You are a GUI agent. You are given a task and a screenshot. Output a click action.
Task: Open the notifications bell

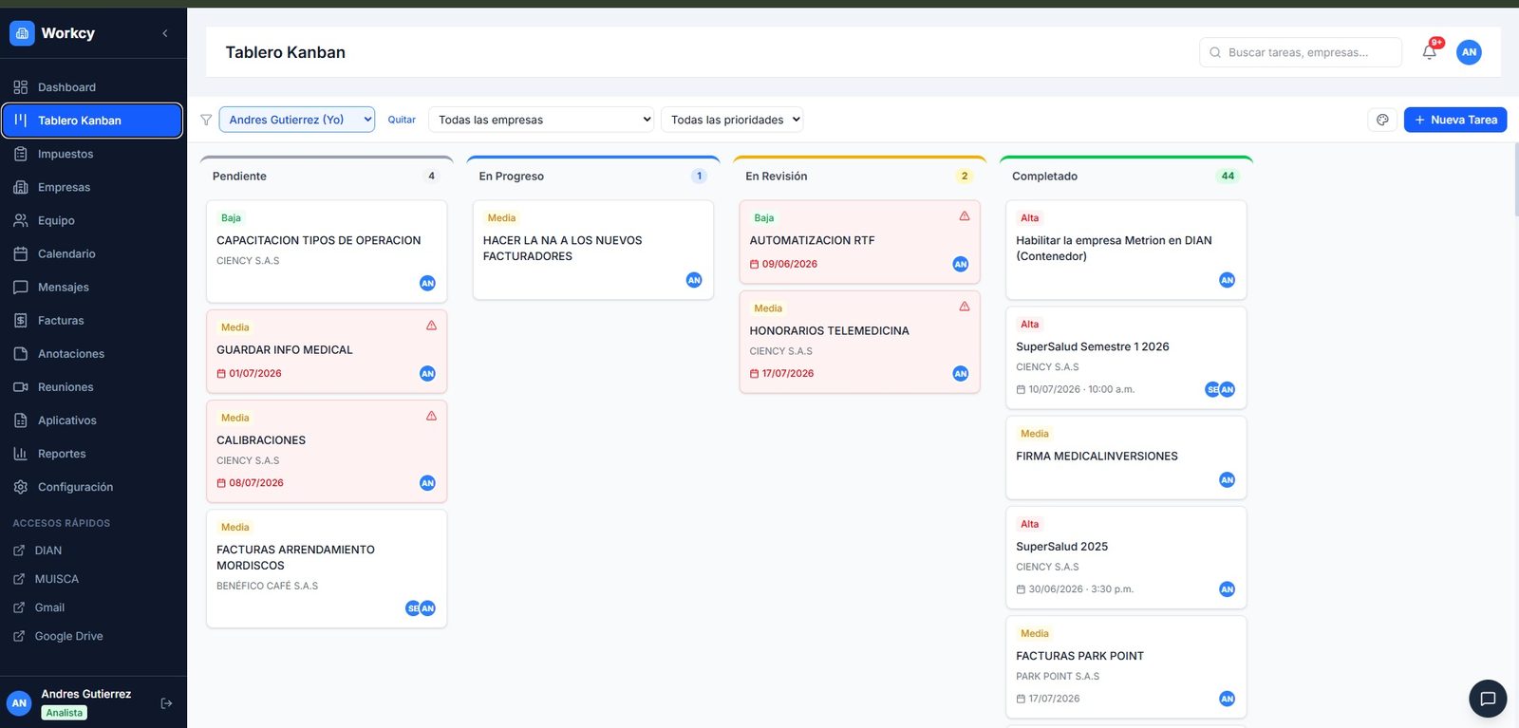pyautogui.click(x=1430, y=52)
